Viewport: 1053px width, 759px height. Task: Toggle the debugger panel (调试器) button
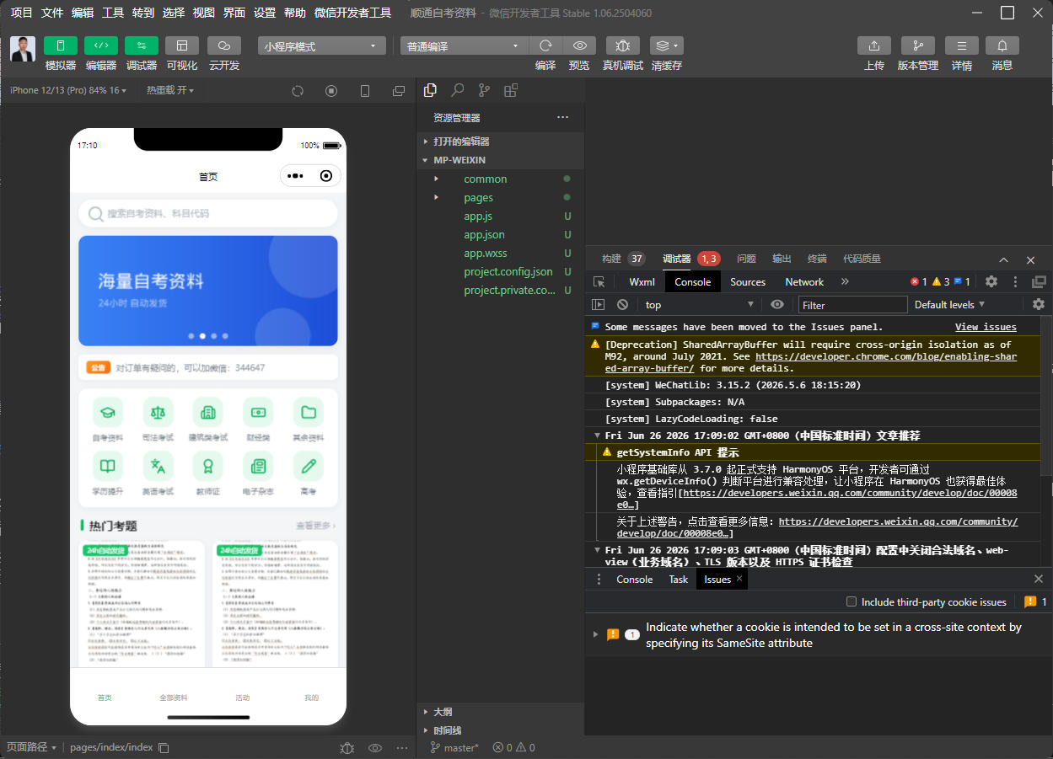(x=142, y=45)
